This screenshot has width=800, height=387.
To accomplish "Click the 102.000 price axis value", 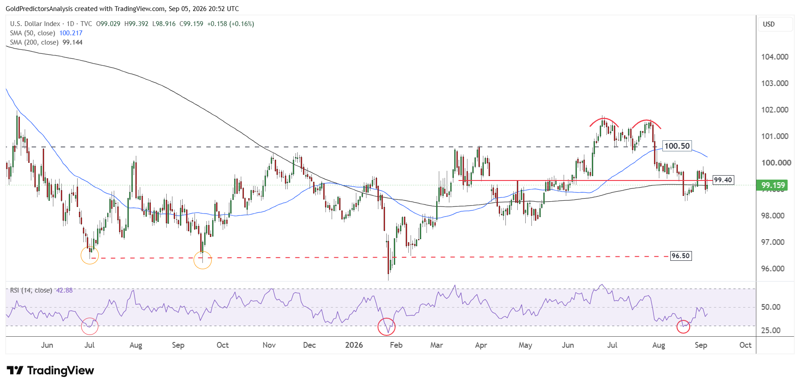I will coord(775,110).
